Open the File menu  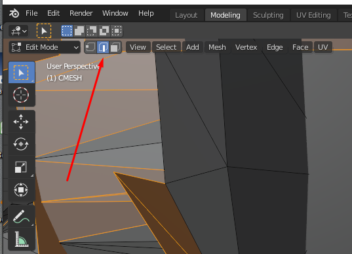pyautogui.click(x=31, y=13)
